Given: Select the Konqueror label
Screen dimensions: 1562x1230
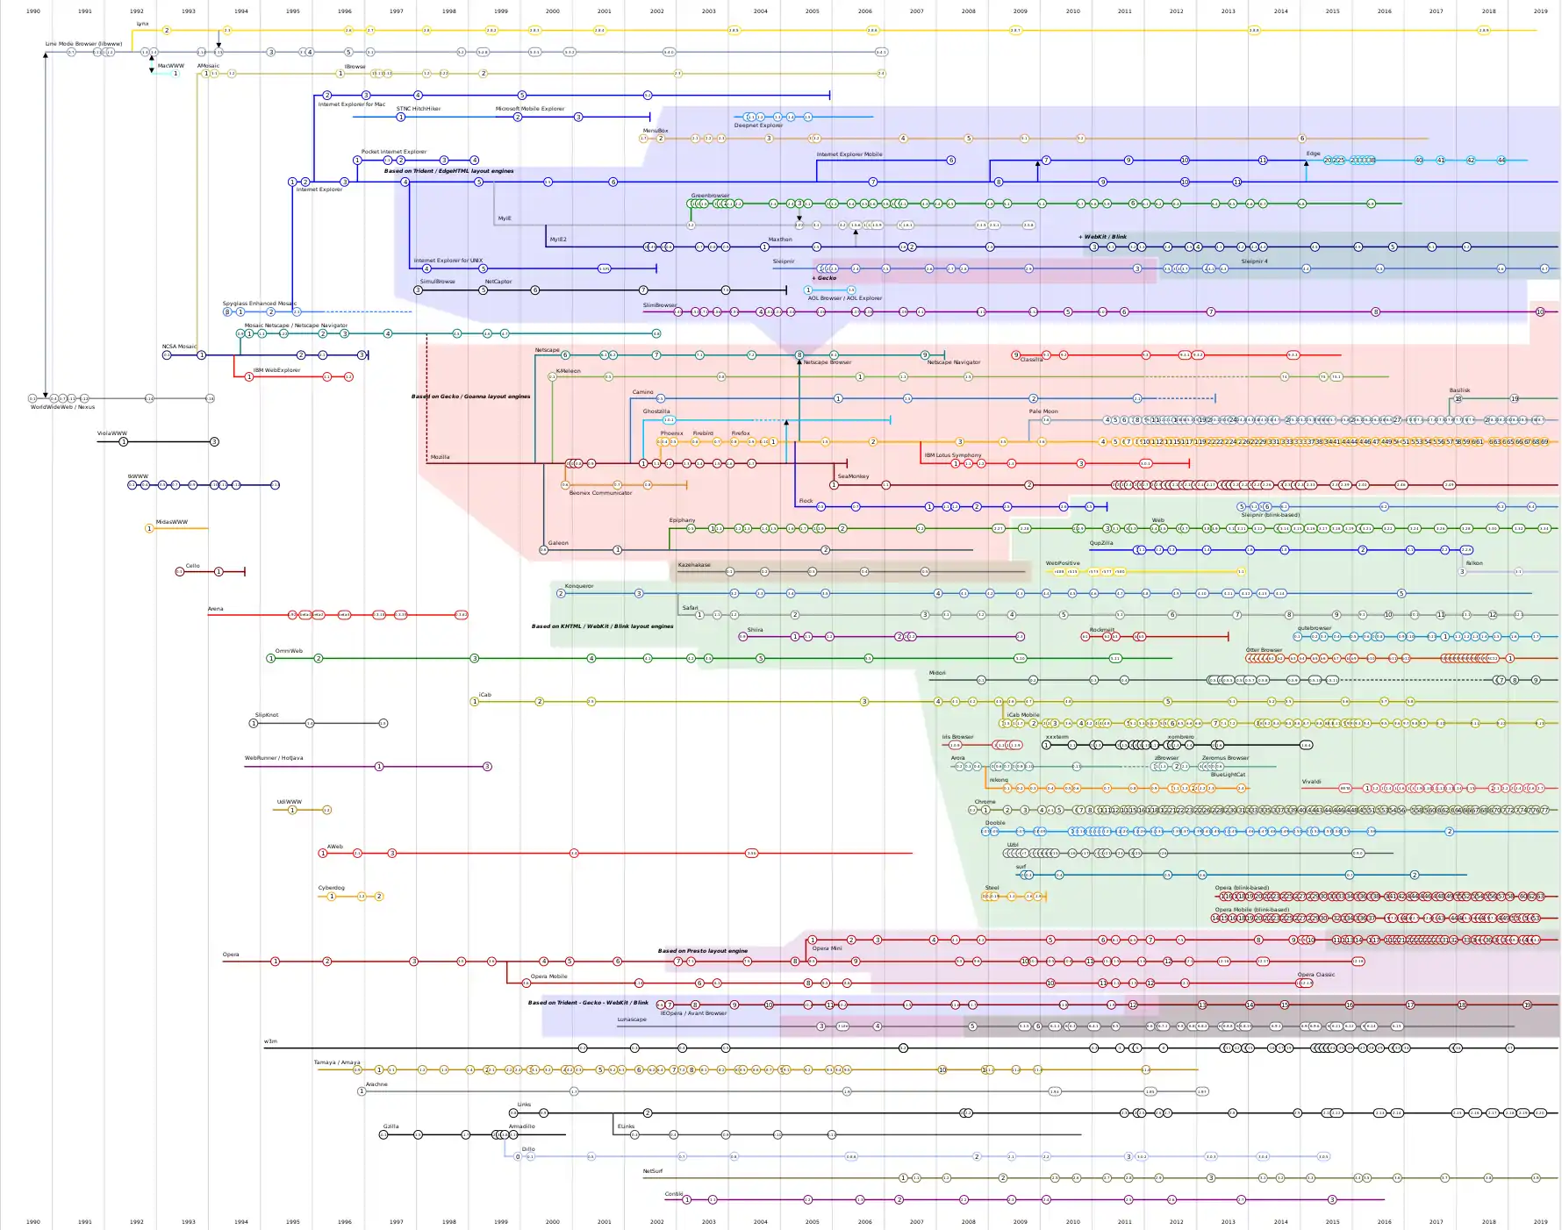Looking at the screenshot, I should coord(579,586).
